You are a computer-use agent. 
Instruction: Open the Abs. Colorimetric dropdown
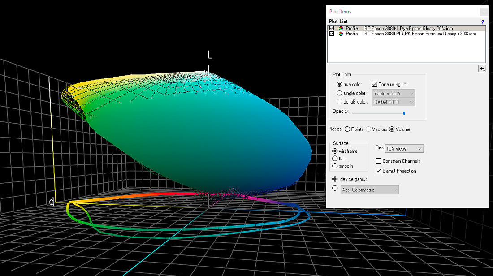pyautogui.click(x=369, y=190)
